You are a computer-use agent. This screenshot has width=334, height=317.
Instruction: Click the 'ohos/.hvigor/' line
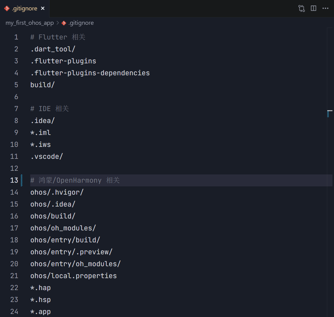point(57,192)
